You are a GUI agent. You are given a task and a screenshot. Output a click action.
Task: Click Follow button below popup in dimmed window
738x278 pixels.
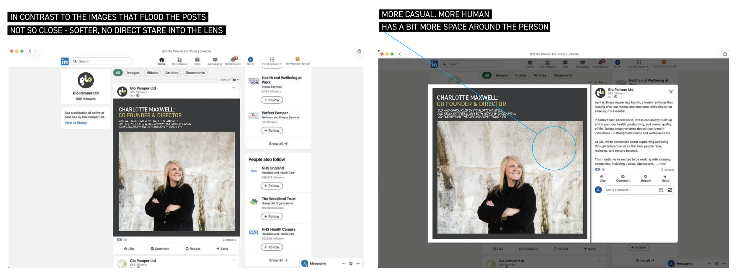pyautogui.click(x=639, y=248)
